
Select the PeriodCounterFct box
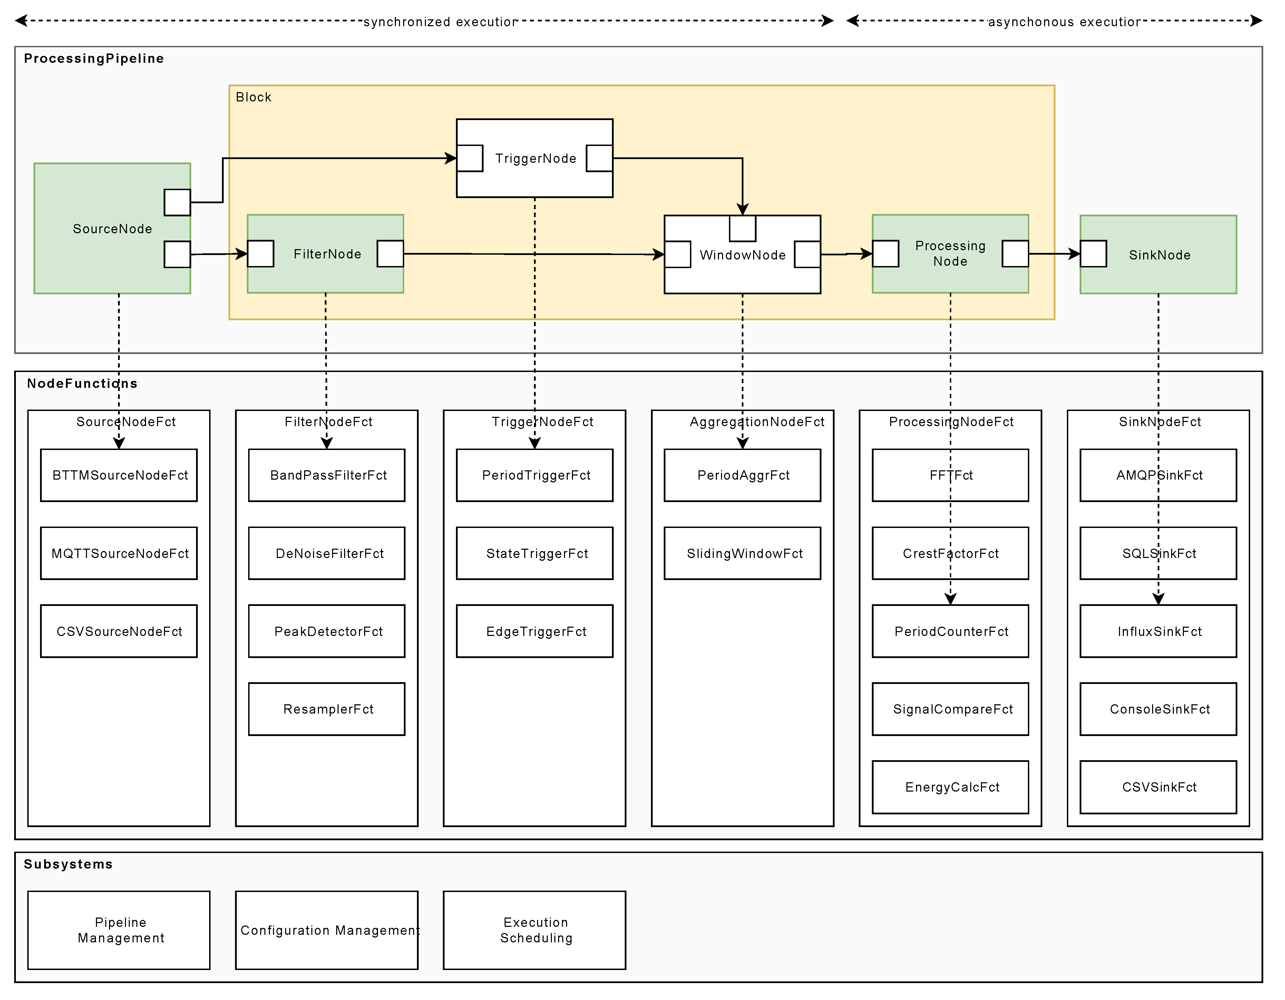tap(950, 631)
